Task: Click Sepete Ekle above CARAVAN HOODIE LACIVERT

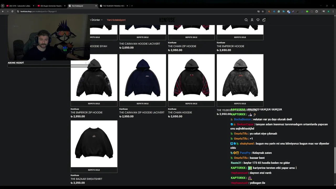Action: [x=143, y=37]
